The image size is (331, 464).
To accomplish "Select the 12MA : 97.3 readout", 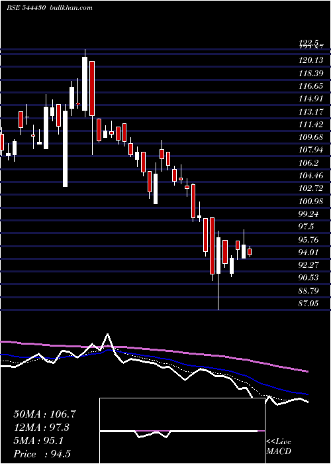I will click(x=43, y=428).
